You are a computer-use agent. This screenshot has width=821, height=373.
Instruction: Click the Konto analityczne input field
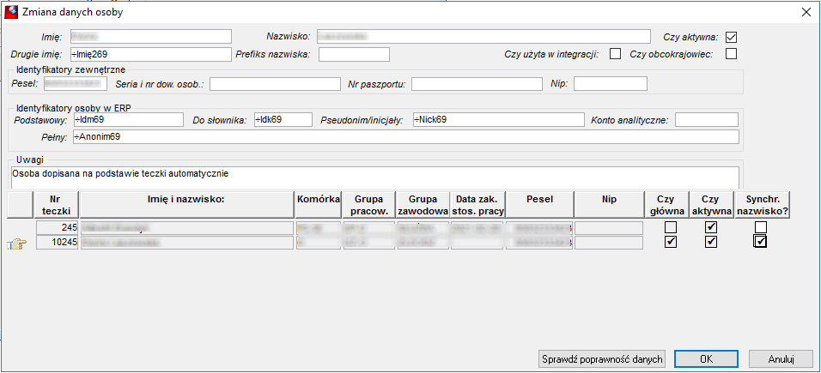[707, 120]
